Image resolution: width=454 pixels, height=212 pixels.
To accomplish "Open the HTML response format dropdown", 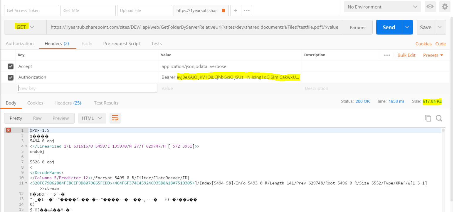I will pyautogui.click(x=92, y=118).
